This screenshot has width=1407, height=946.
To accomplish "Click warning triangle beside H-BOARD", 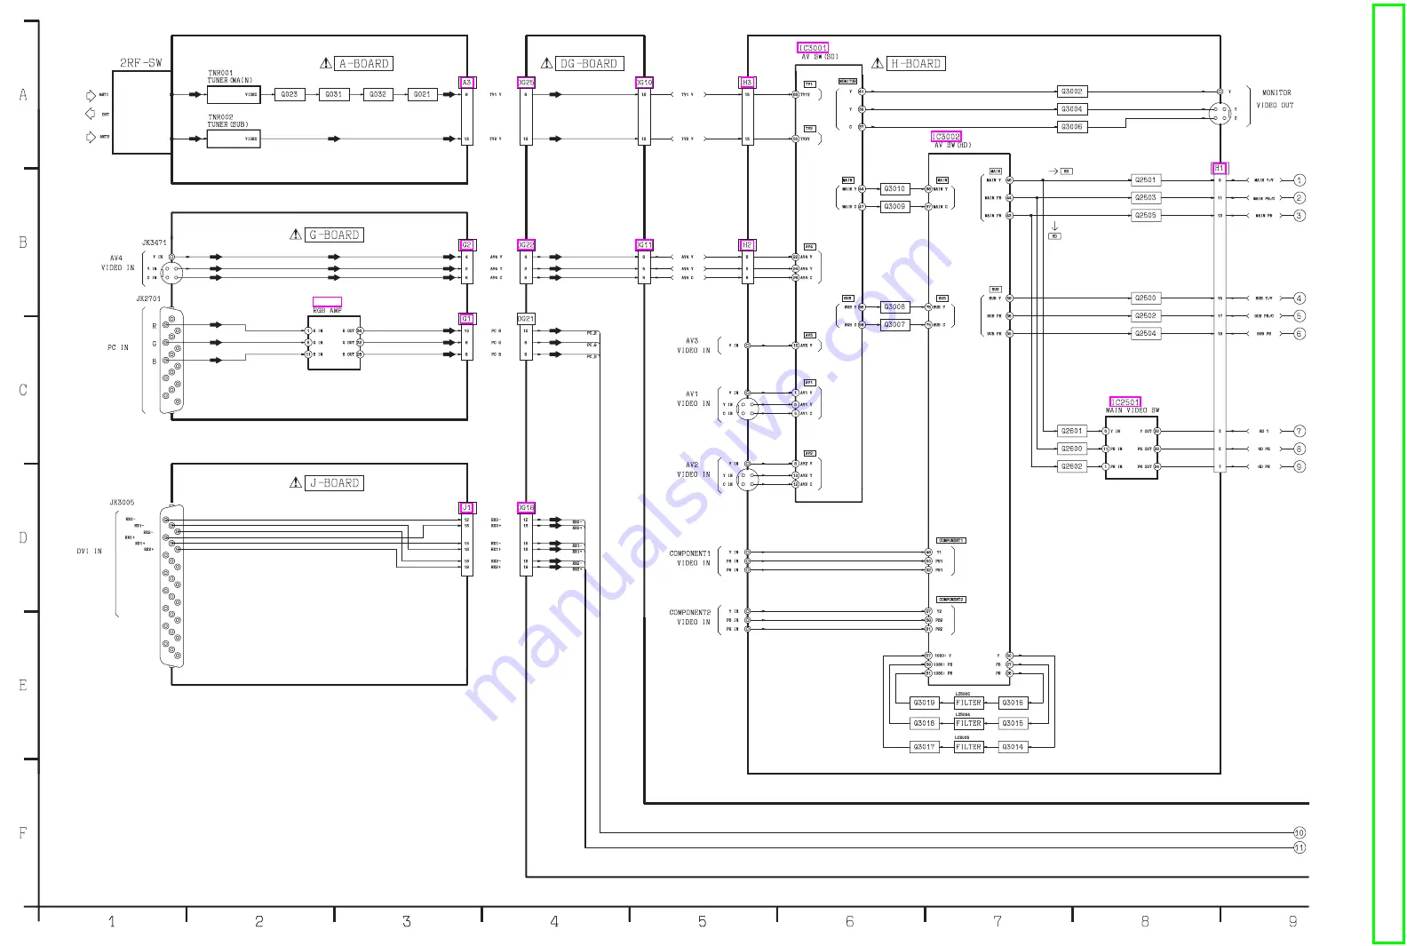I will (878, 64).
